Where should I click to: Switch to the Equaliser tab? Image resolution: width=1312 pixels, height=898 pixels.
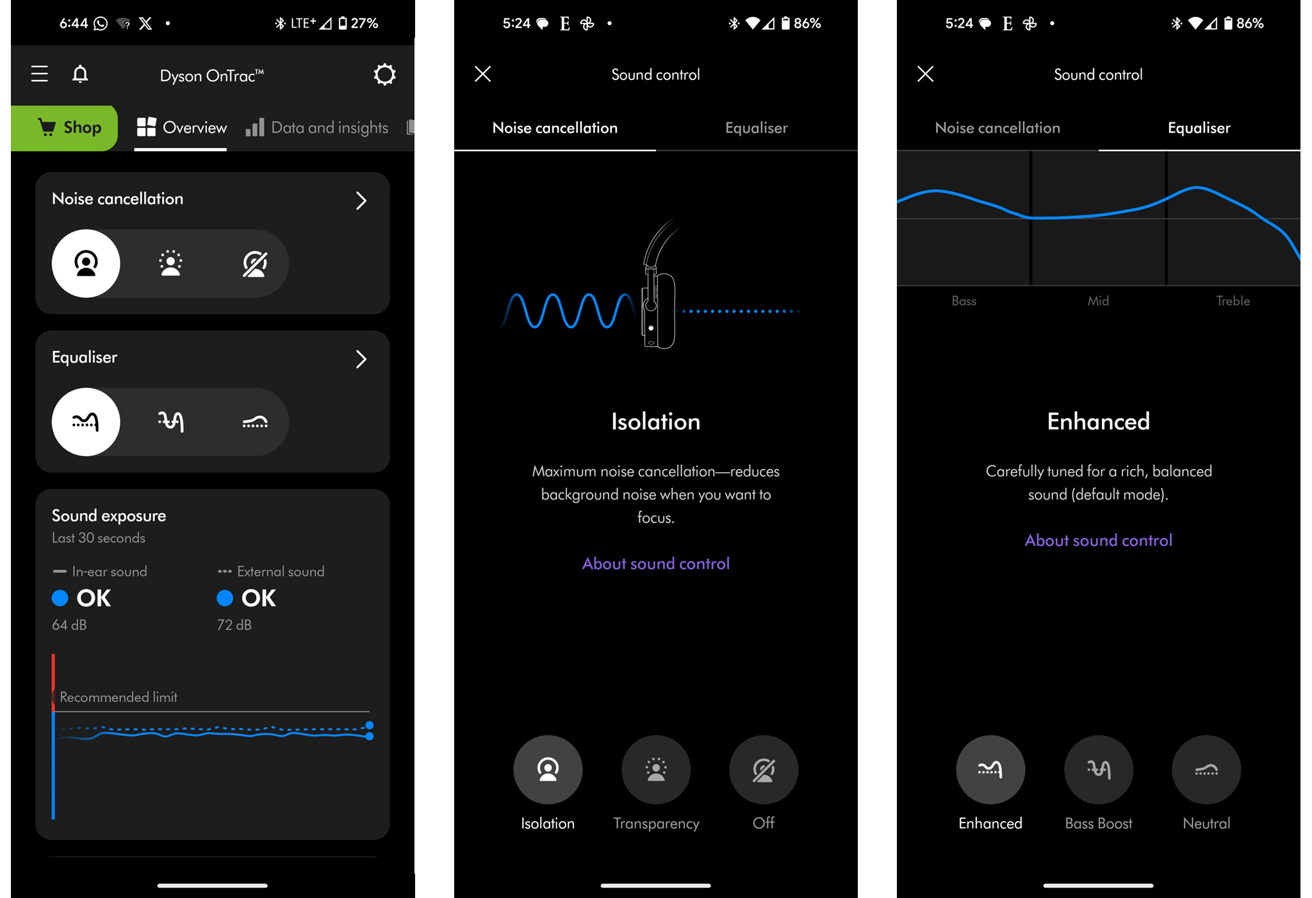756,127
